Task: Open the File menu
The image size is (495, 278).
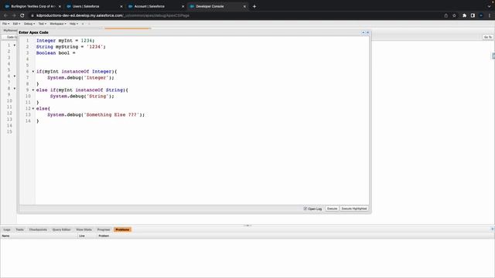Action: click(5, 24)
